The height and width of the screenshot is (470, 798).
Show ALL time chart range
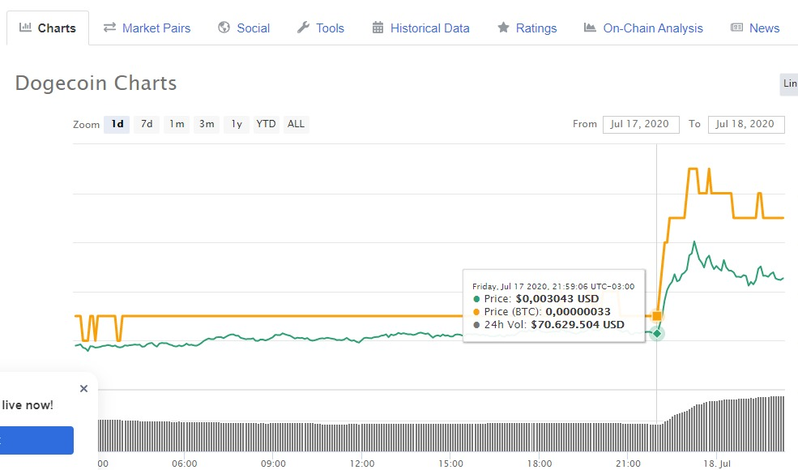click(296, 124)
